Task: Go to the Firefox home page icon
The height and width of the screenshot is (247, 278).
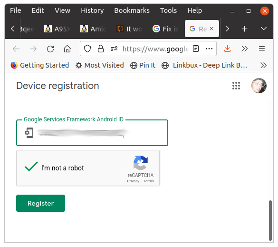Action: tap(67, 49)
